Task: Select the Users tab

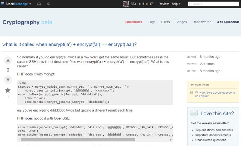Action: tap(165, 22)
